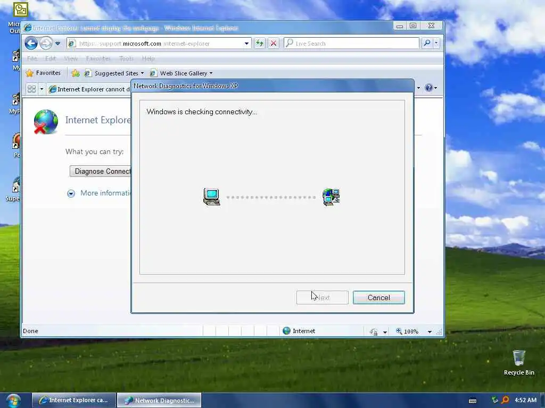Click the network computers icon in diagnostics

click(331, 197)
